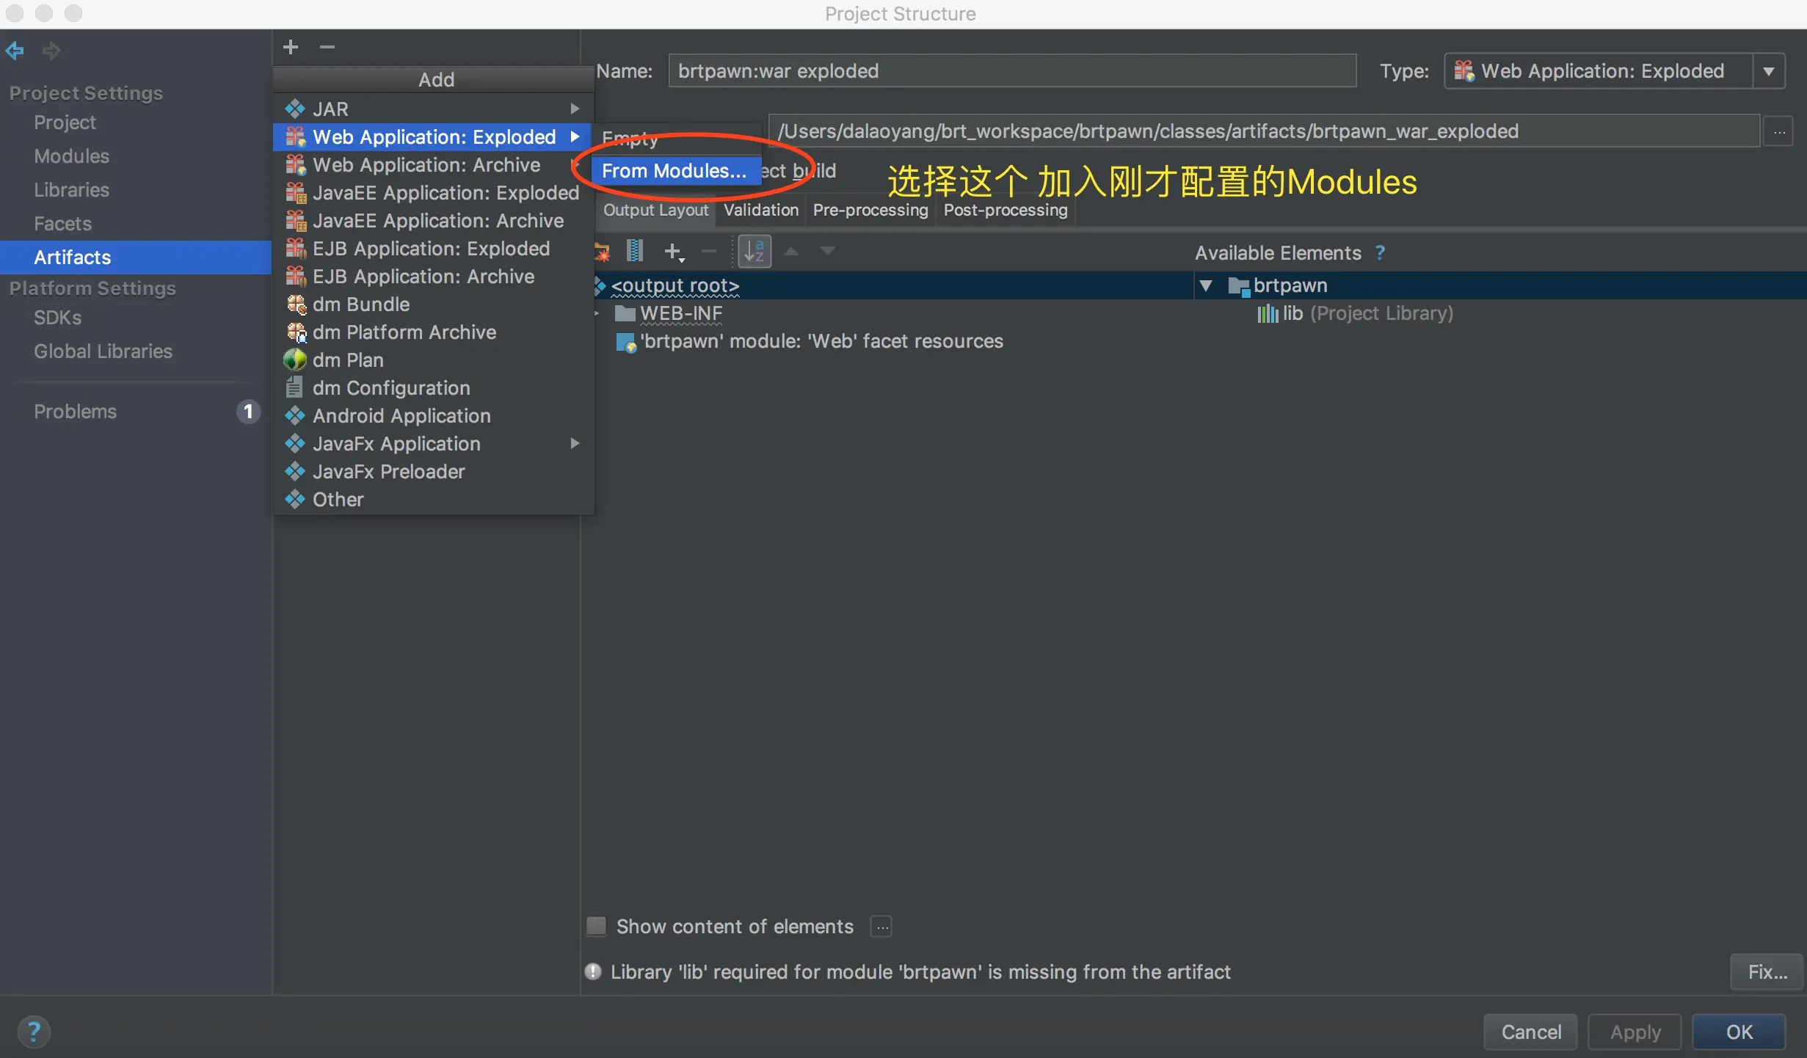Click the artifact Name input field
This screenshot has height=1058, width=1807.
1011,71
